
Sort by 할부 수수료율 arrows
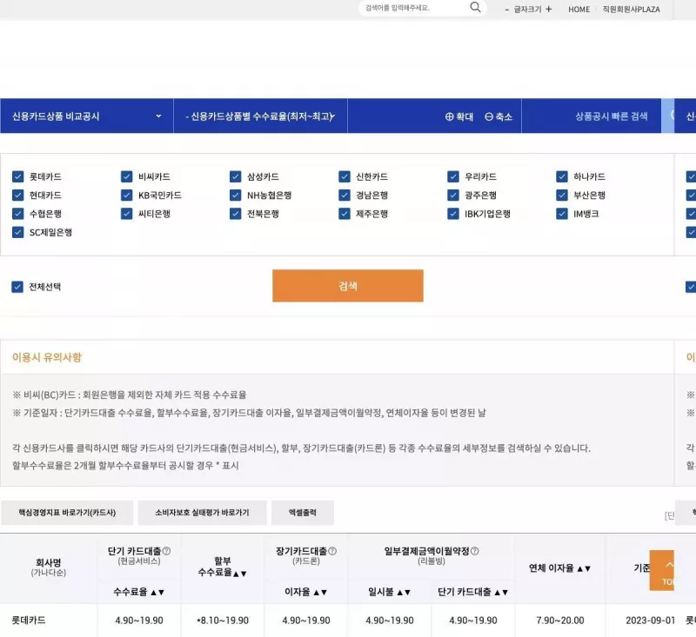240,574
